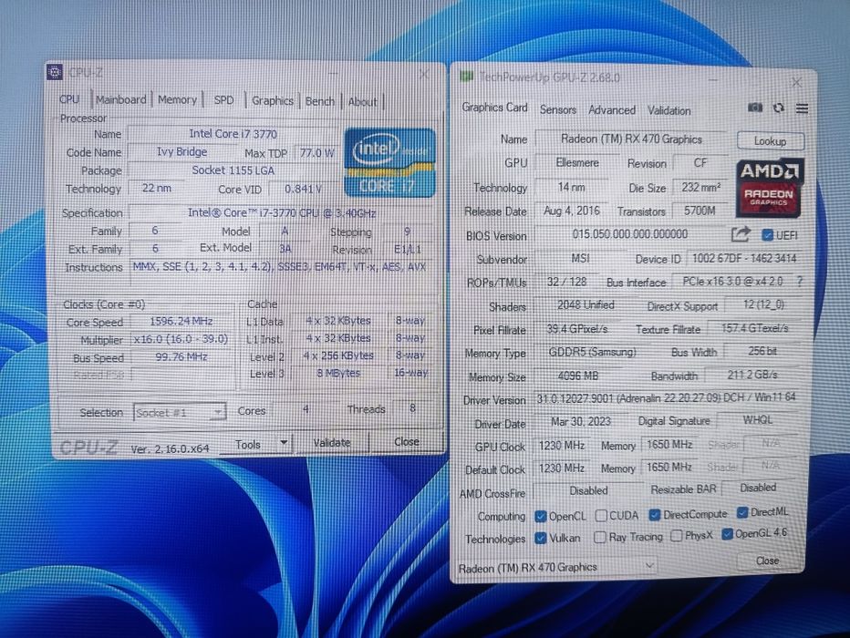Click the Shaders value 2048 Unified
The image size is (850, 638).
(x=586, y=305)
